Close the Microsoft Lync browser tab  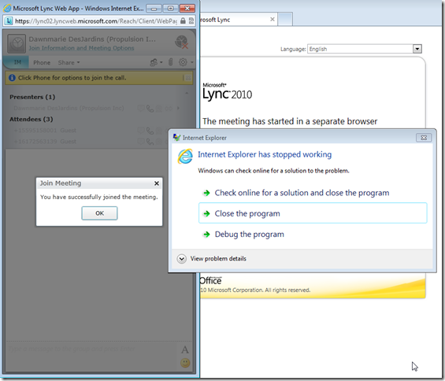[x=273, y=20]
